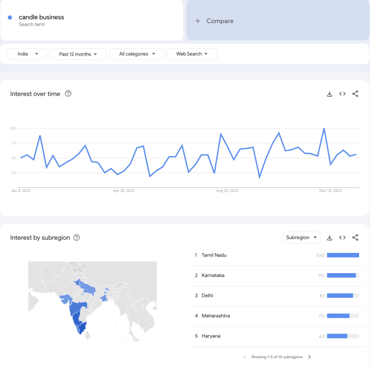
Task: Open the Karnataka subregion entry
Action: click(213, 275)
